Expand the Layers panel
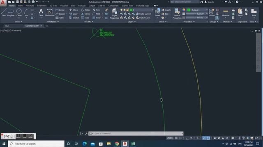Screen dimensions: 263x147 pos(131,22)
